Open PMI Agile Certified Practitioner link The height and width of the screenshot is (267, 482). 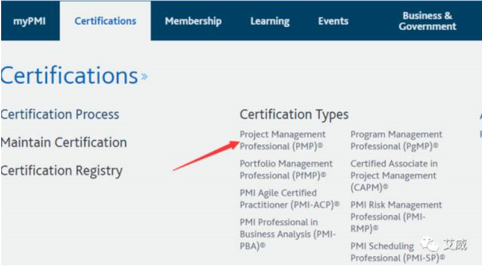289,199
